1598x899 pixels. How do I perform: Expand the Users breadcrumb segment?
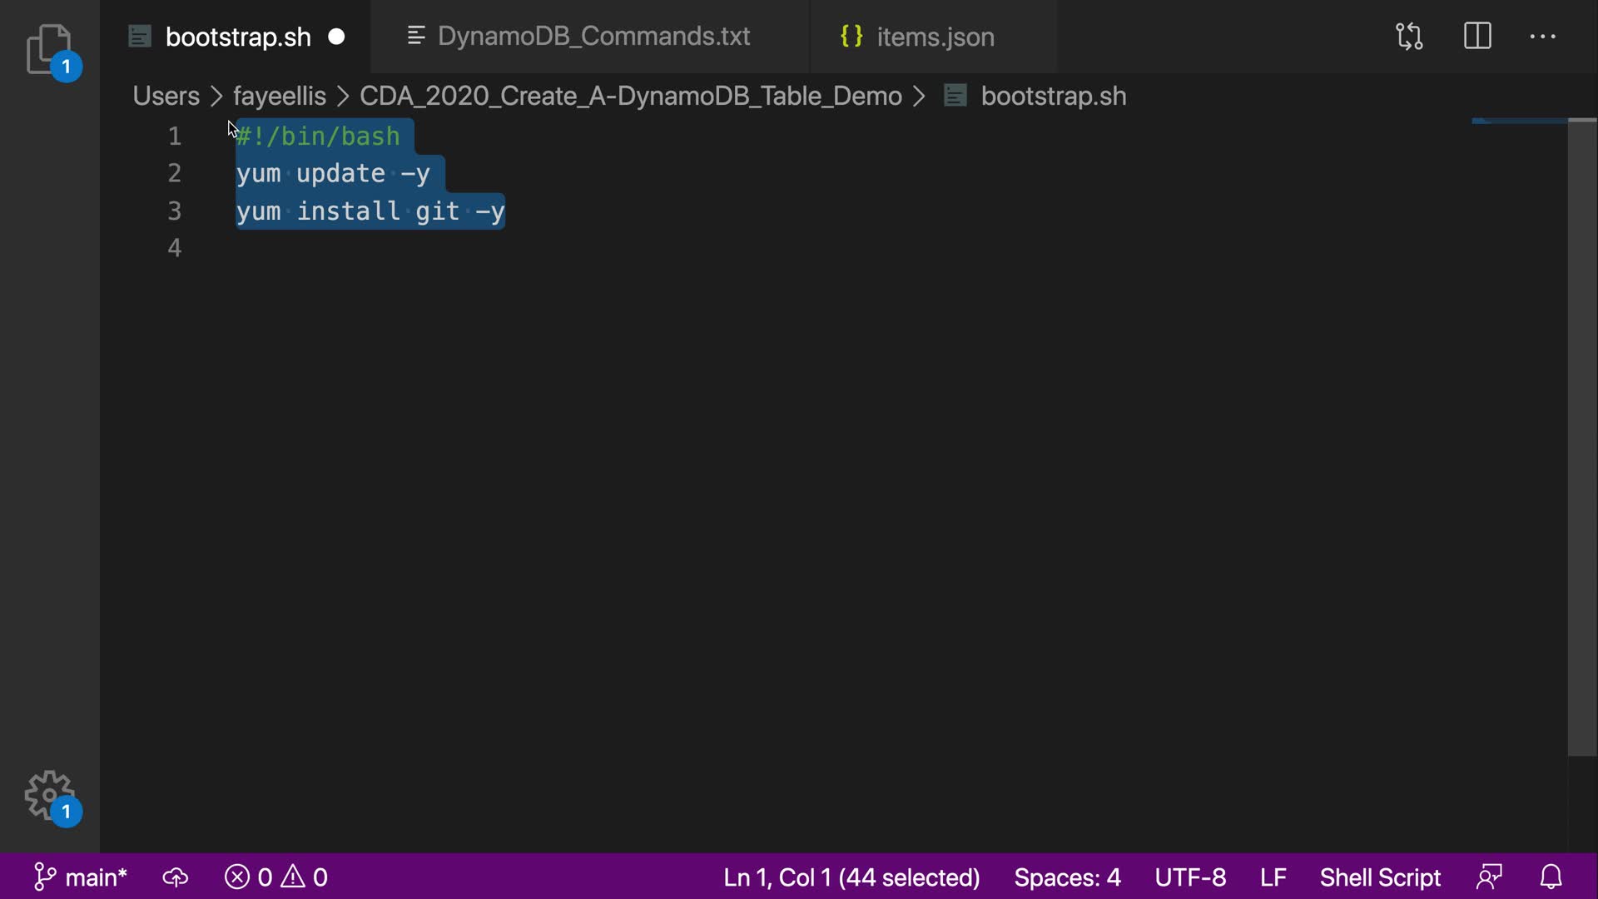point(166,96)
